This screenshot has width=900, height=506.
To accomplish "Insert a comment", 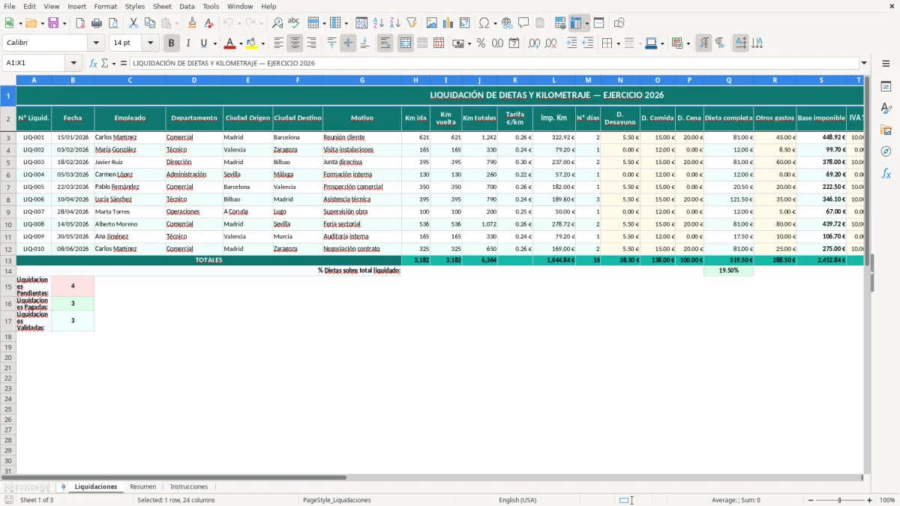I will (523, 23).
